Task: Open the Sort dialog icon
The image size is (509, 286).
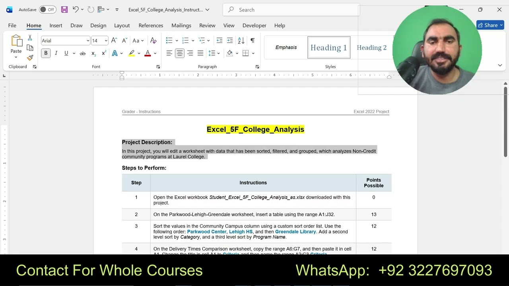Action: (241, 41)
